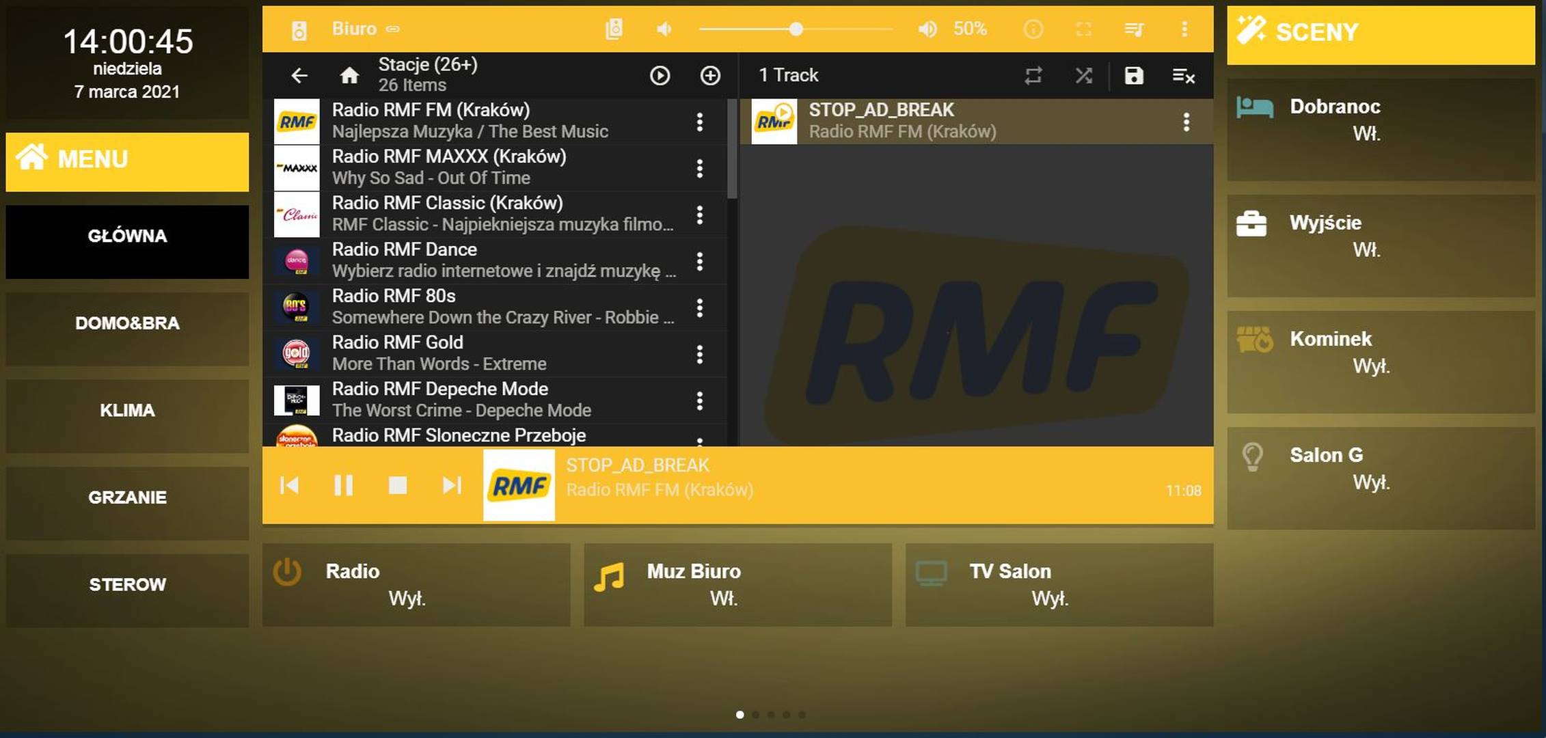Save the current queue
The height and width of the screenshot is (738, 1546).
pyautogui.click(x=1133, y=75)
